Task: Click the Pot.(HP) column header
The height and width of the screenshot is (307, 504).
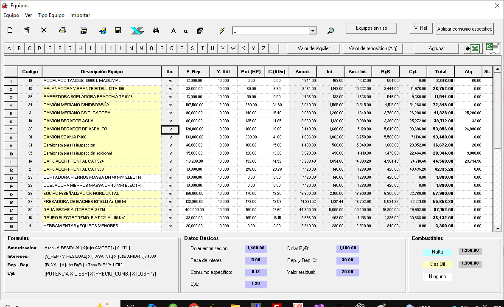Action: (x=251, y=71)
